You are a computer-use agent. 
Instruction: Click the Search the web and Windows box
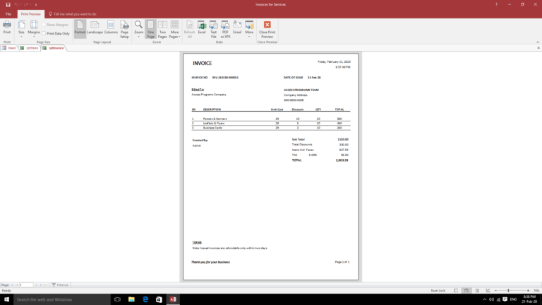[62, 299]
